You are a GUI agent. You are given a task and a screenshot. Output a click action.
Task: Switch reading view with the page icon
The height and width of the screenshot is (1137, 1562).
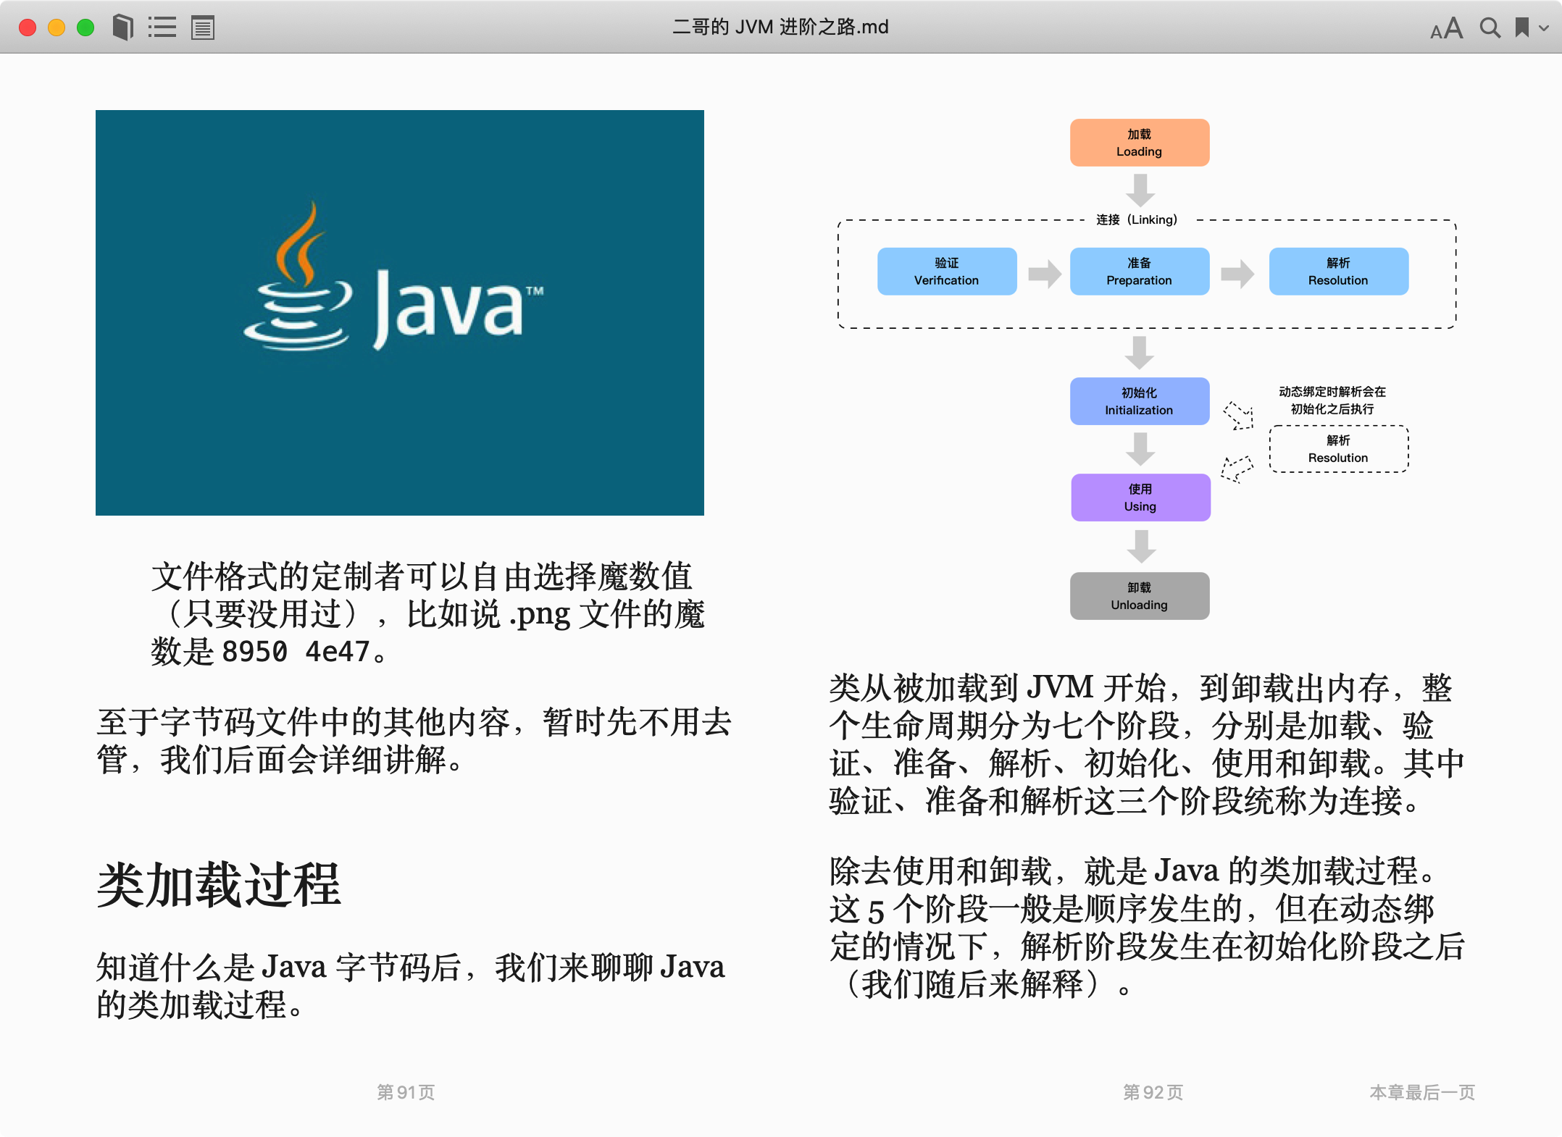(x=203, y=27)
